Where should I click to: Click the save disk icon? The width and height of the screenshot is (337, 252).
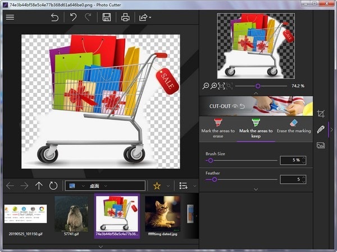tap(106, 17)
